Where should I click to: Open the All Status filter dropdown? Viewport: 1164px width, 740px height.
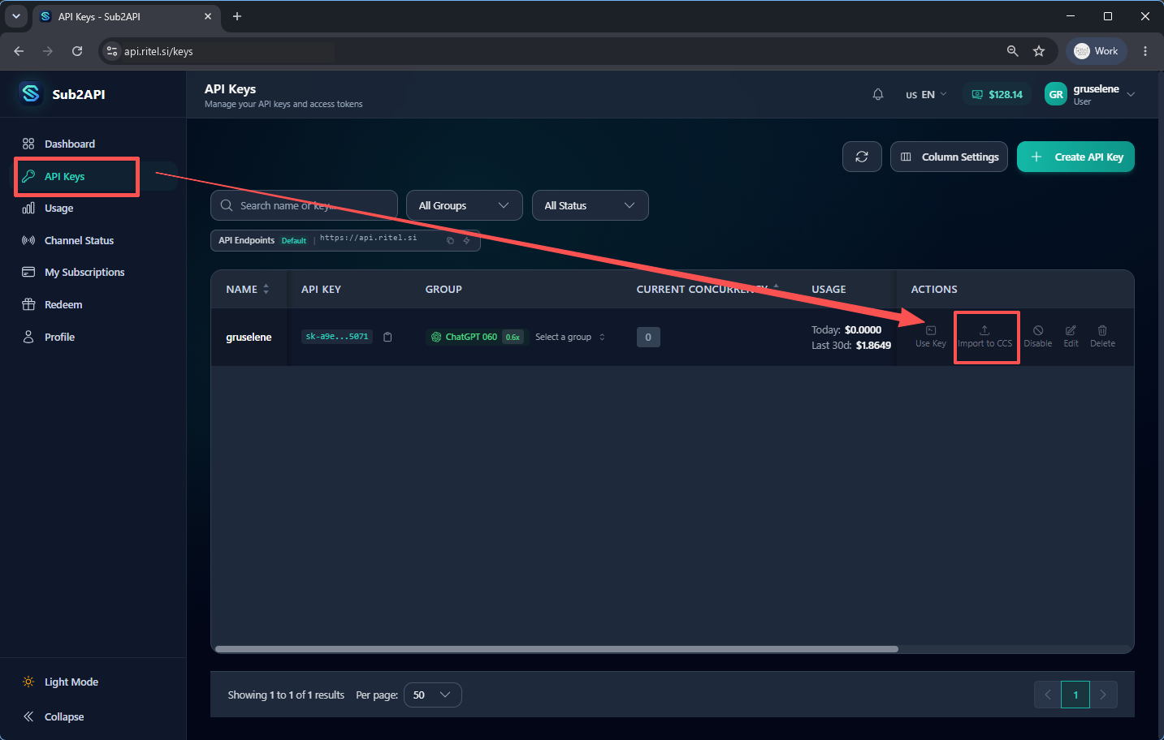591,205
